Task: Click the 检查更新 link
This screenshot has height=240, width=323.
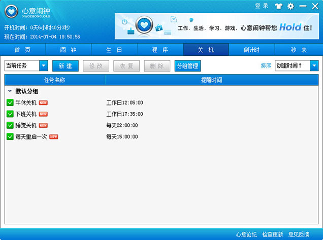Action: coord(273,234)
